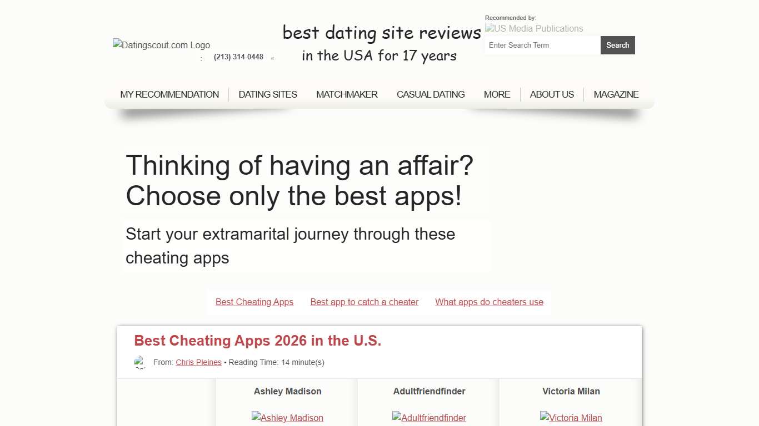This screenshot has height=426, width=759.
Task: Click the Adultfriendfinder logo image
Action: click(429, 418)
